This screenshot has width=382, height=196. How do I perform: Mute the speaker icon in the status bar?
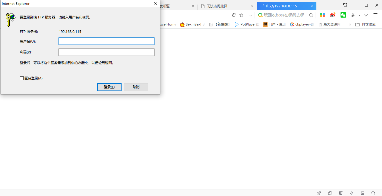[x=352, y=193]
